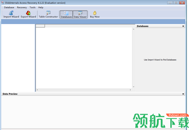Minimize the Access Recovery window
Viewport: 189px width, 130px height.
coord(170,3)
